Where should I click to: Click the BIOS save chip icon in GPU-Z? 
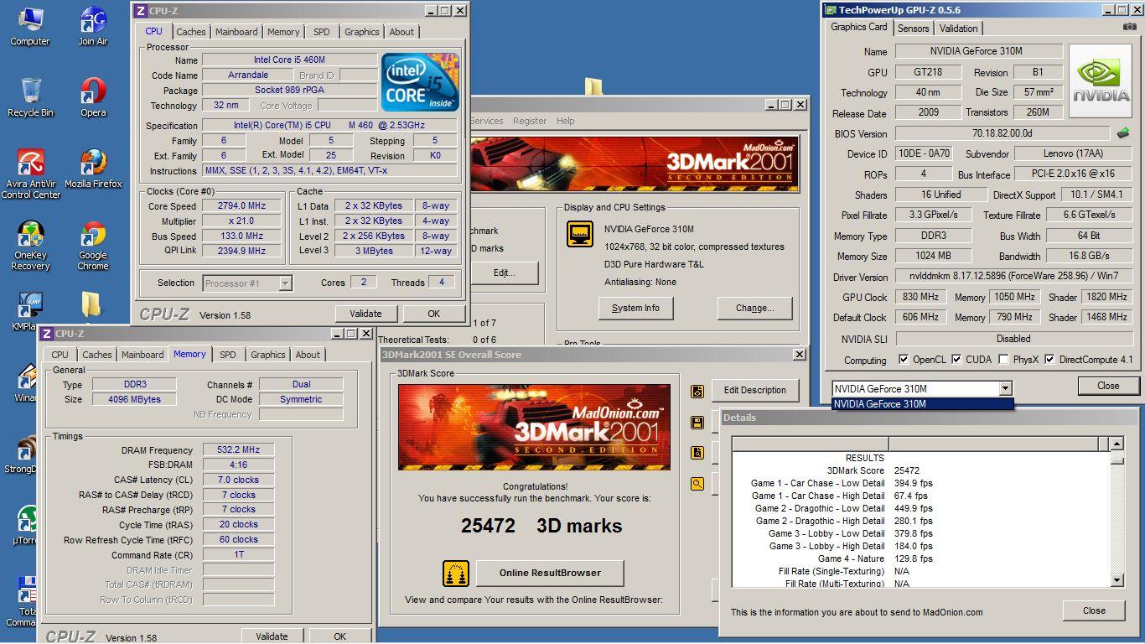(1123, 133)
